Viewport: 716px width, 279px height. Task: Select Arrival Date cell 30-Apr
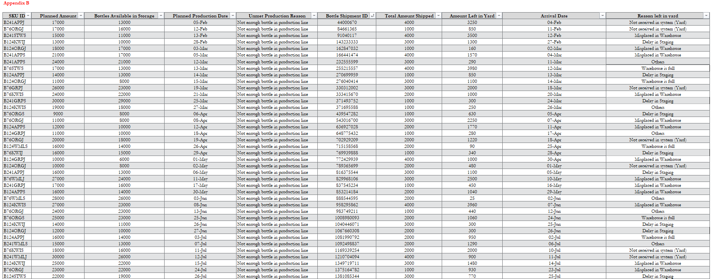coord(554,159)
